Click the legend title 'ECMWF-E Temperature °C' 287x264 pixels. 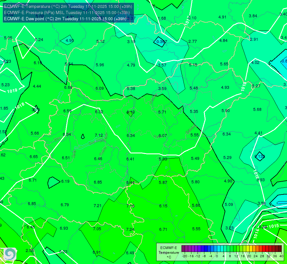(x=169, y=253)
